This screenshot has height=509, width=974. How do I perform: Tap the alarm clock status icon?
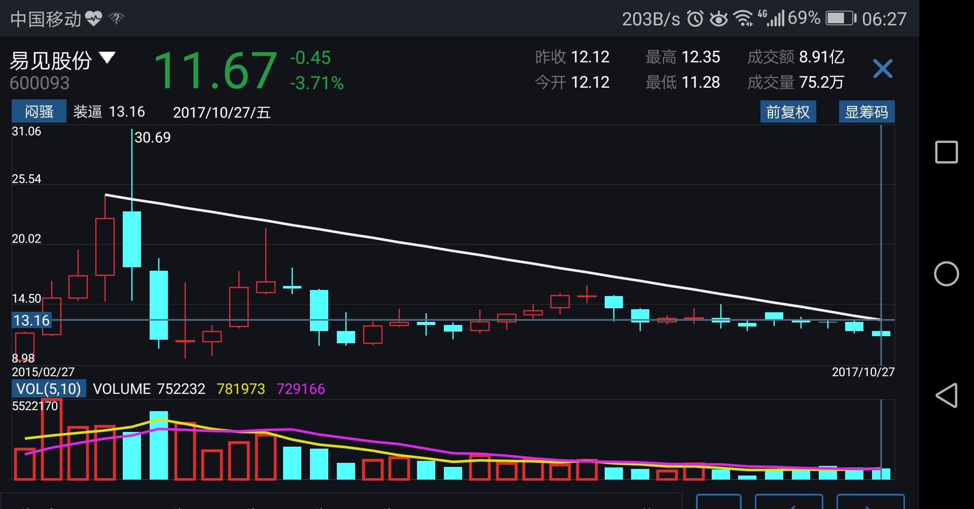(x=694, y=18)
